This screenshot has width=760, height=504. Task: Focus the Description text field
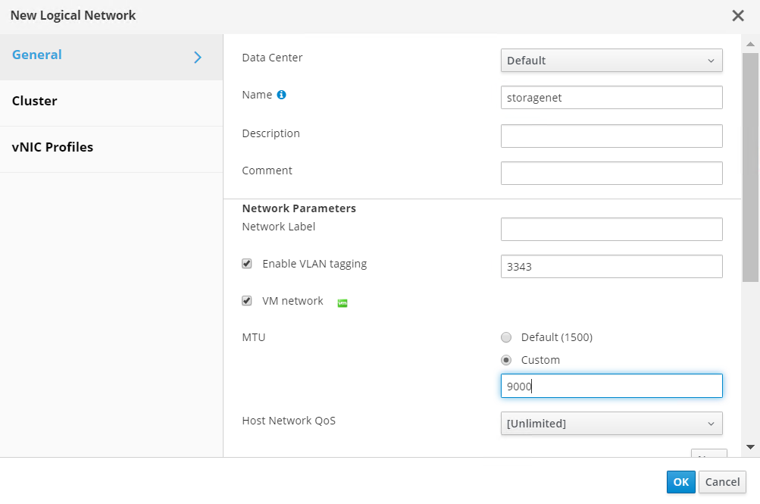(x=611, y=136)
